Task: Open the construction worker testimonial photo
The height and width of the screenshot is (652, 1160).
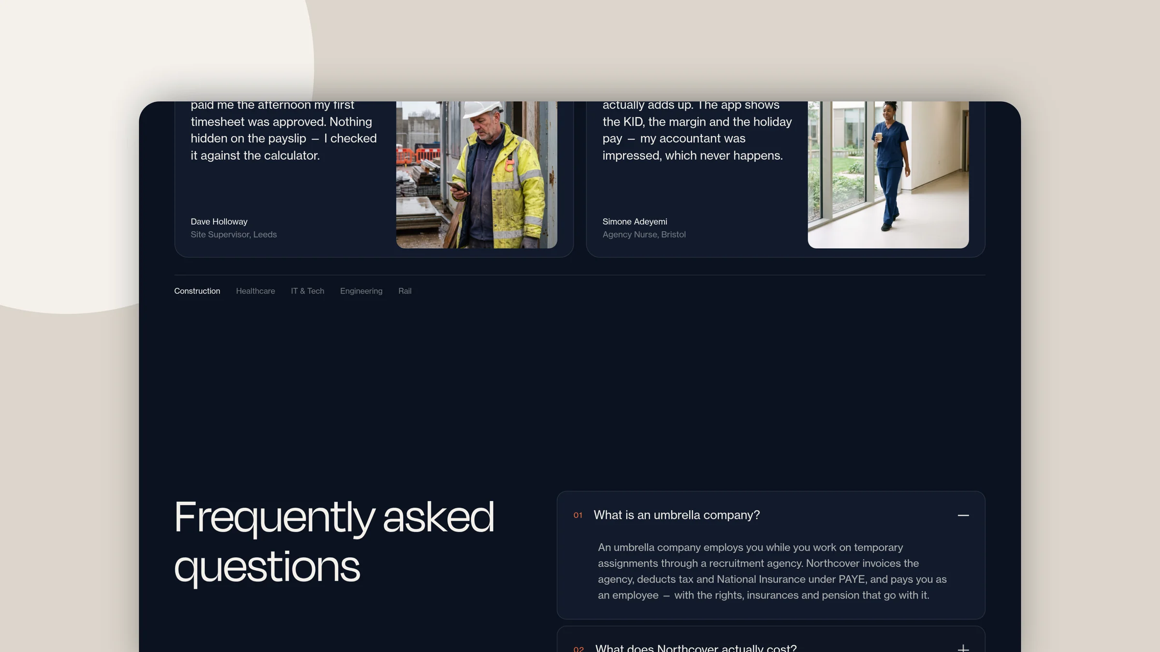Action: [x=477, y=175]
